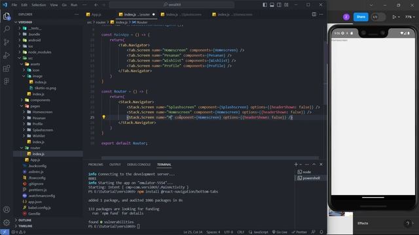This screenshot has height=235, width=419.
Task: Add a new terminal with plus icon
Action: 296,164
